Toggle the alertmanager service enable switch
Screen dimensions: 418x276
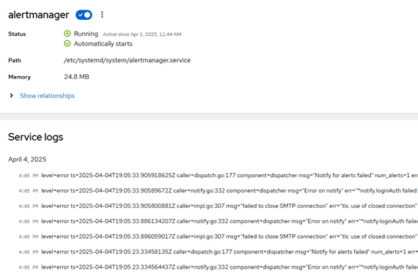(84, 15)
